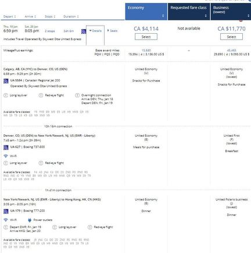Sort flights by Duration

[x=71, y=16]
